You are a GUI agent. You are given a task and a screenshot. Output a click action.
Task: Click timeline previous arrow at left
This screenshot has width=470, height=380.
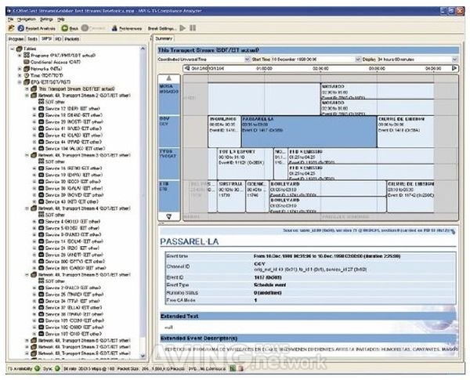(x=187, y=68)
